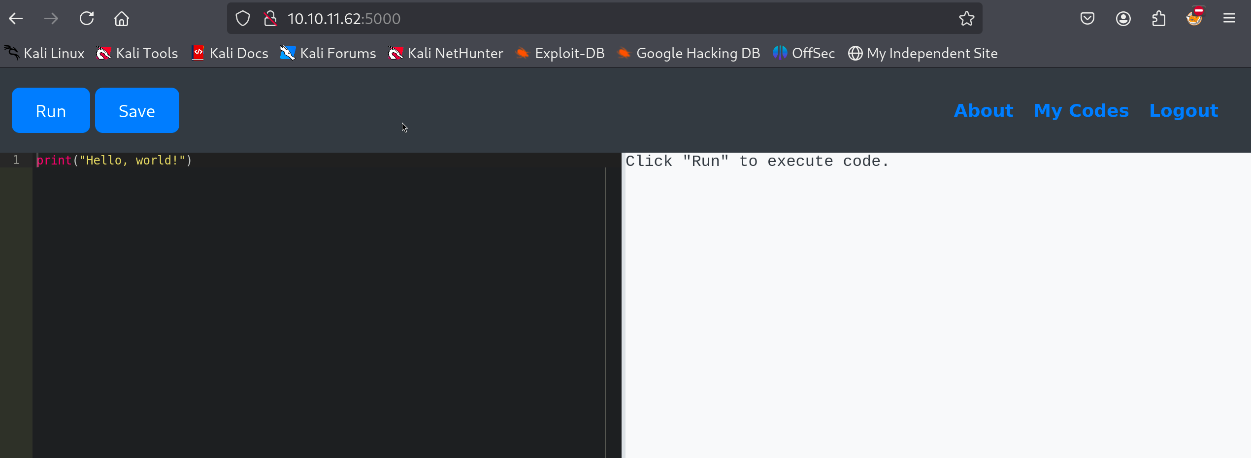1251x458 pixels.
Task: Open the browser home page icon
Action: click(122, 19)
